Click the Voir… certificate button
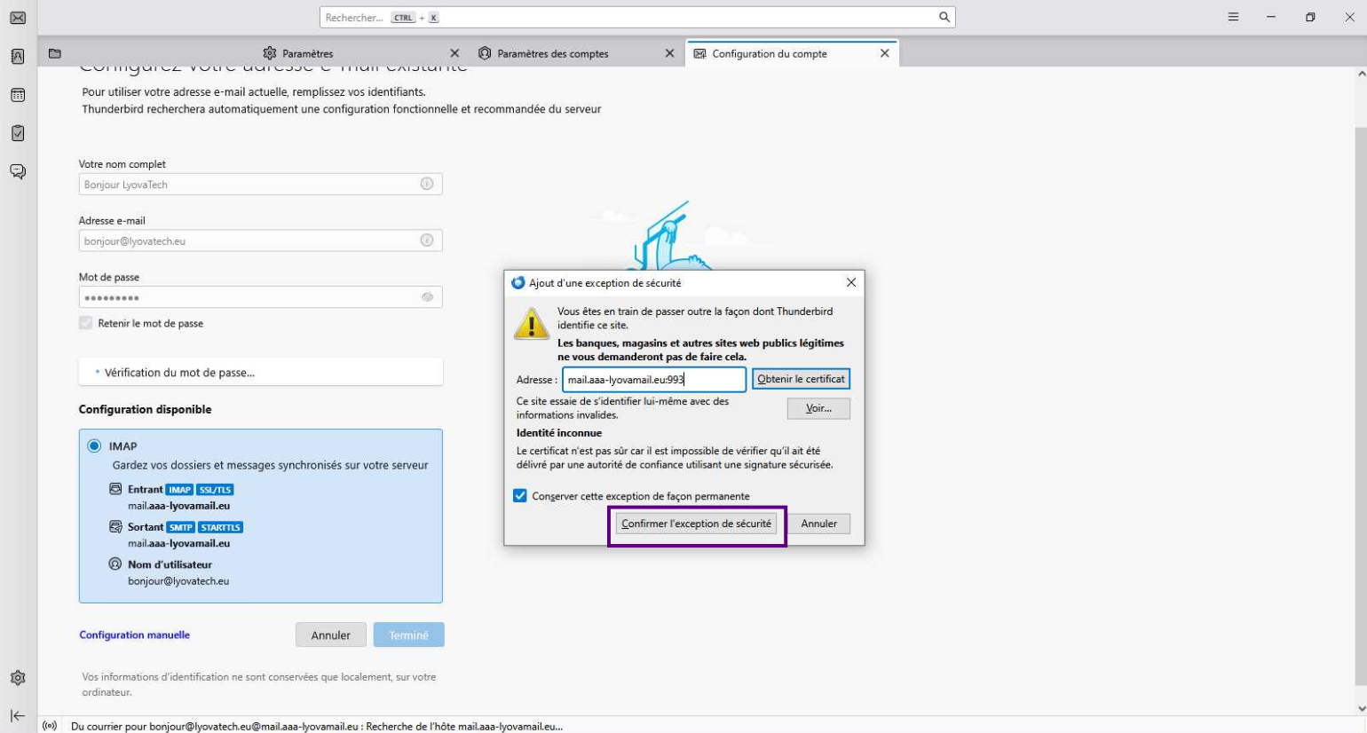 [x=818, y=408]
